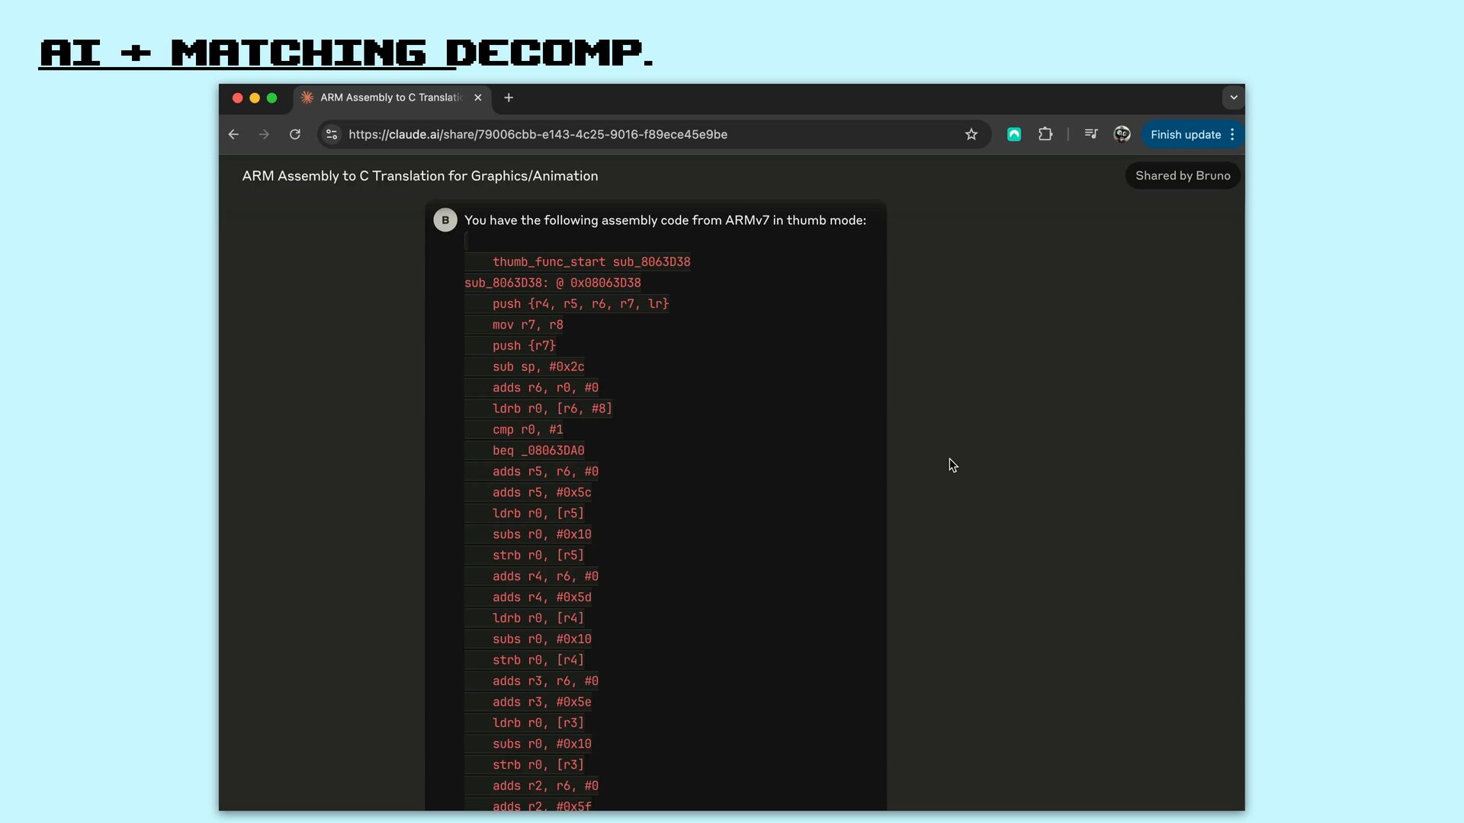
Task: Click the conversation title heading
Action: point(419,176)
